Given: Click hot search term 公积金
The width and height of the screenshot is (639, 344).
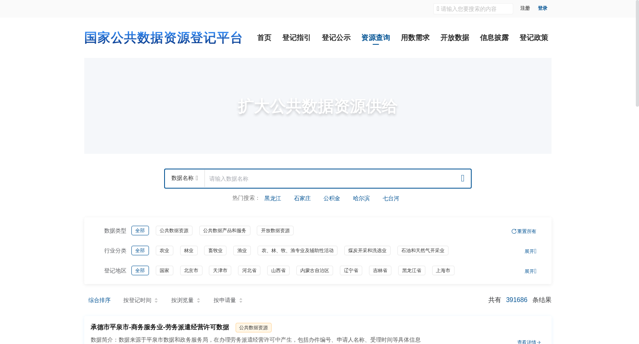Looking at the screenshot, I should pyautogui.click(x=332, y=198).
